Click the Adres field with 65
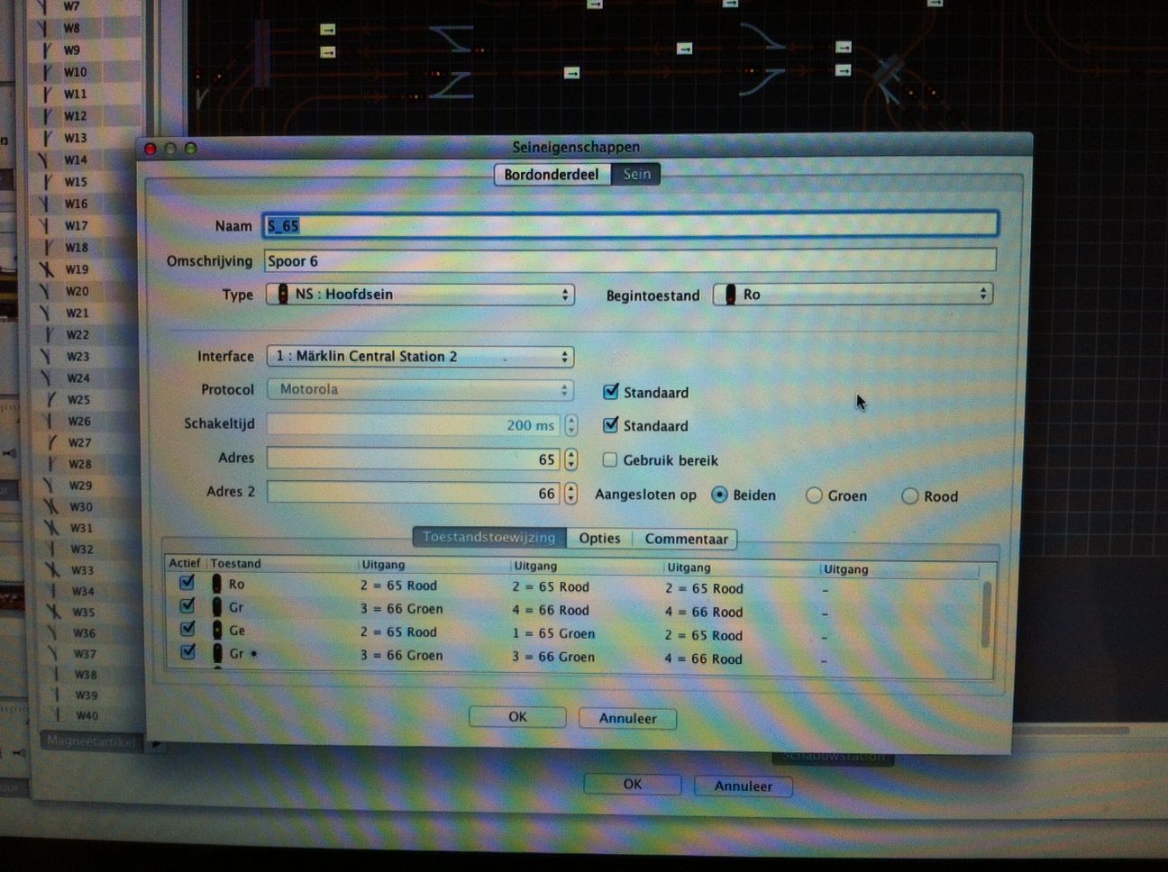Screen dimensions: 1168x872 [414, 459]
